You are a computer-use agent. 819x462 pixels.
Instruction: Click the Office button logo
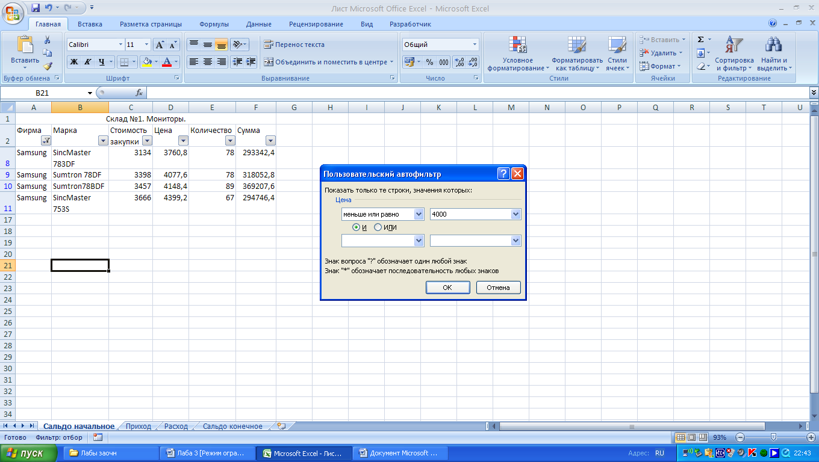pyautogui.click(x=14, y=12)
